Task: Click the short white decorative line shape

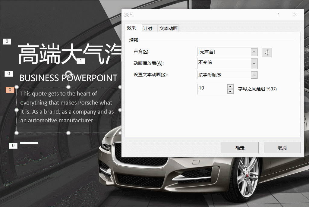Action: click(29, 143)
